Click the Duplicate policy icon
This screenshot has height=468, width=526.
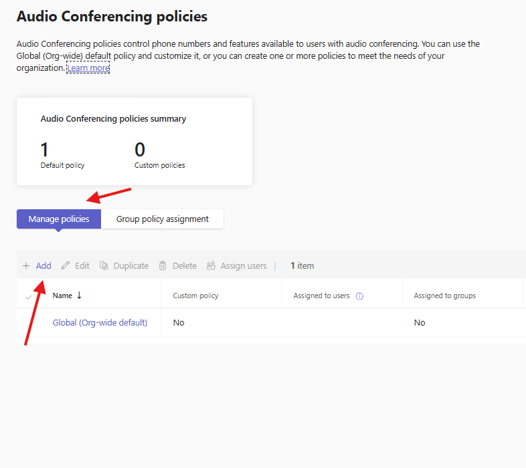click(104, 265)
